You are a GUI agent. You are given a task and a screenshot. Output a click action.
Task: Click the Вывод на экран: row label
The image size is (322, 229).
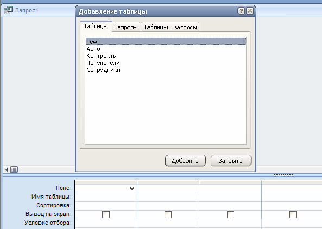(x=48, y=214)
